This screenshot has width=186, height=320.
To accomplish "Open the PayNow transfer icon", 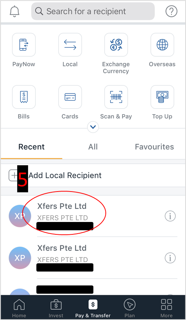I will 24,45.
